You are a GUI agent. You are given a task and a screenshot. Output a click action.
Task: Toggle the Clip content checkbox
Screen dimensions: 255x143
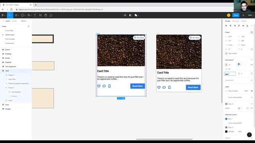click(226, 54)
